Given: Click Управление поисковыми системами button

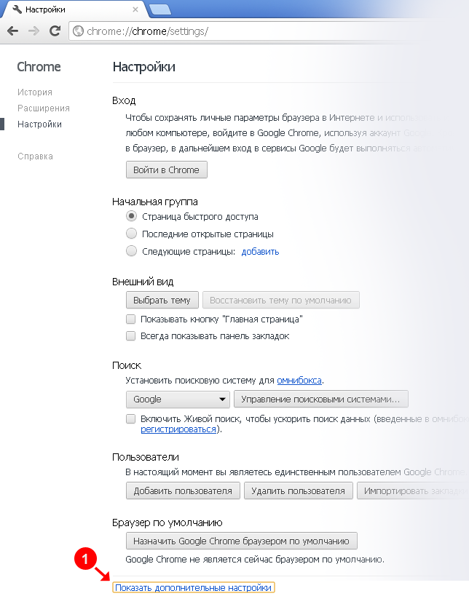Looking at the screenshot, I should pyautogui.click(x=321, y=399).
